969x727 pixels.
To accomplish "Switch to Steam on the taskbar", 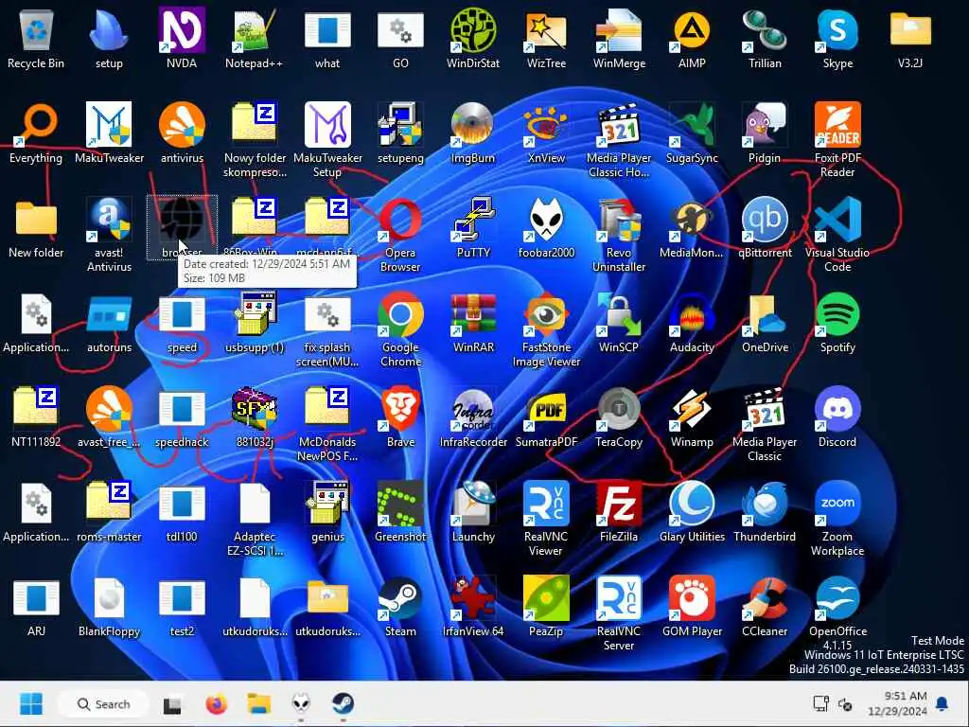I will click(343, 703).
